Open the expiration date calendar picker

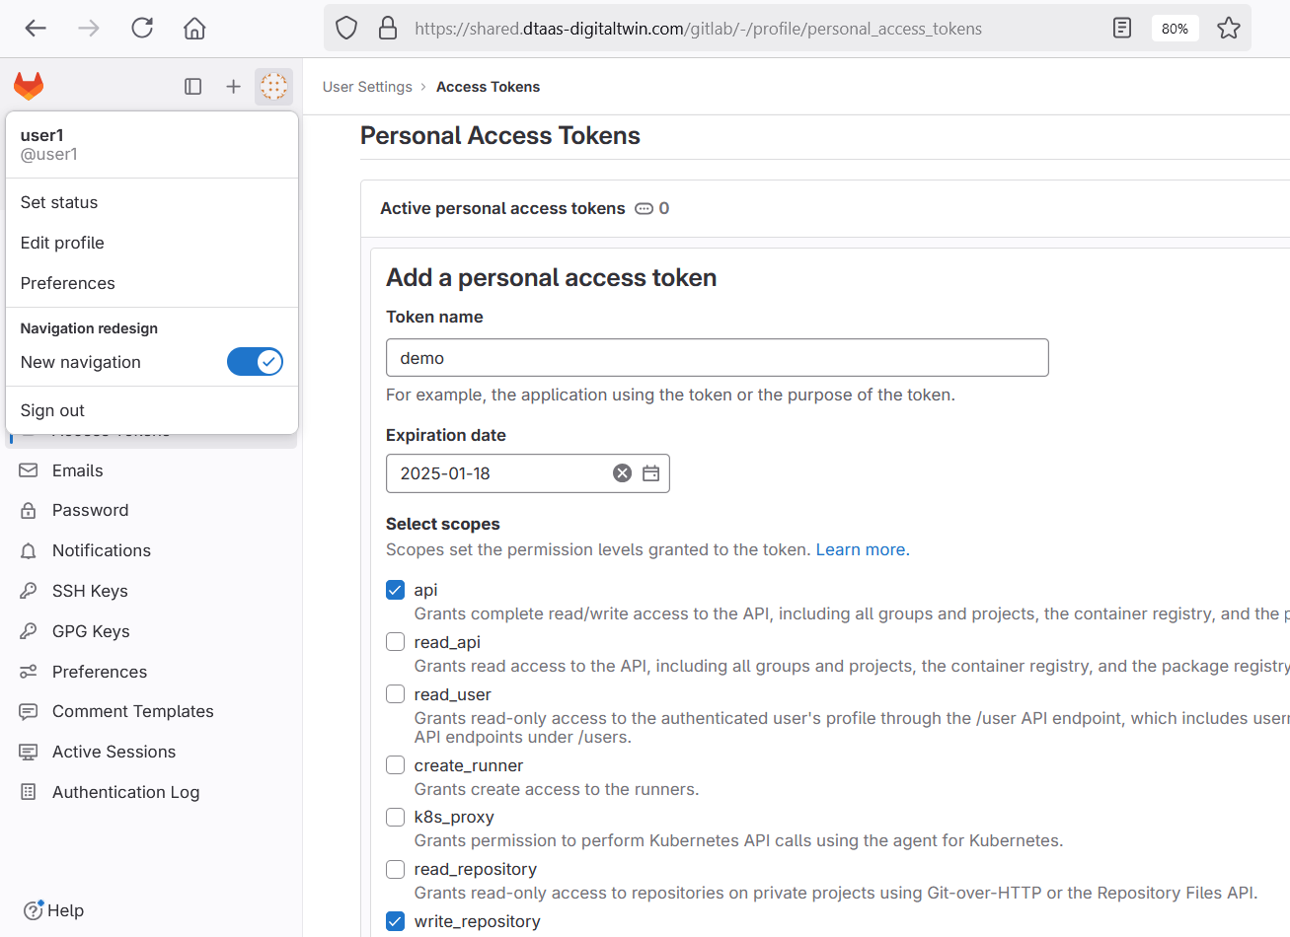pos(651,473)
